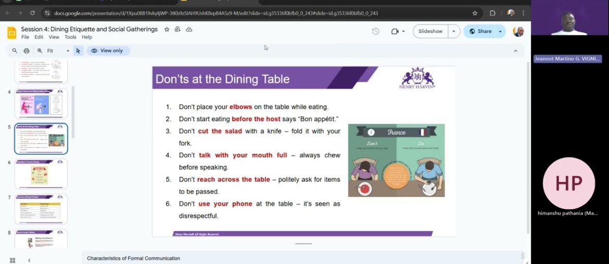Viewport: 609px width, 264px height.
Task: Click the View only mode button
Action: point(108,51)
